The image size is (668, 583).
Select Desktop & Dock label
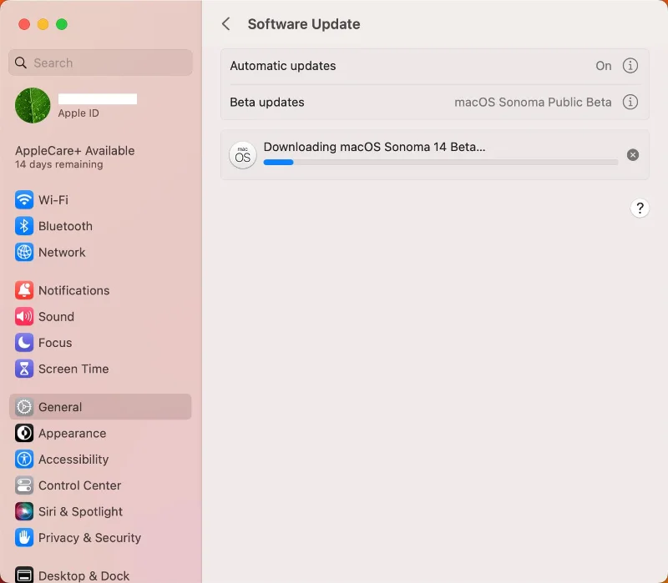pyautogui.click(x=83, y=575)
